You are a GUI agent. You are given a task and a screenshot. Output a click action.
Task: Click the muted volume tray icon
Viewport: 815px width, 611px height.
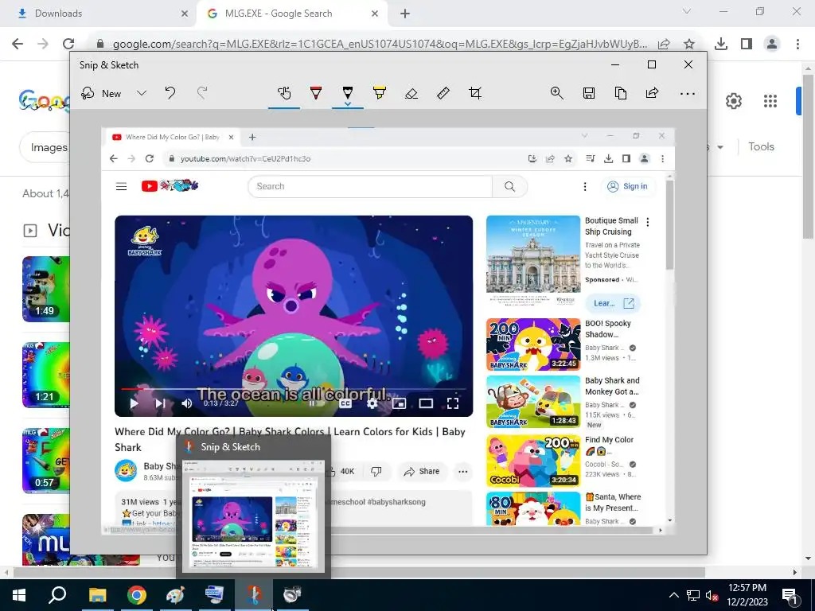(712, 596)
